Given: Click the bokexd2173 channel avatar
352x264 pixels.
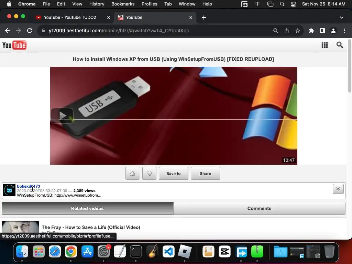Looking at the screenshot, I should [x=9, y=190].
